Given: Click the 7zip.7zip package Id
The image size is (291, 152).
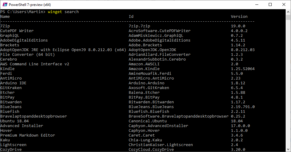Looking at the screenshot, I should [139, 26].
